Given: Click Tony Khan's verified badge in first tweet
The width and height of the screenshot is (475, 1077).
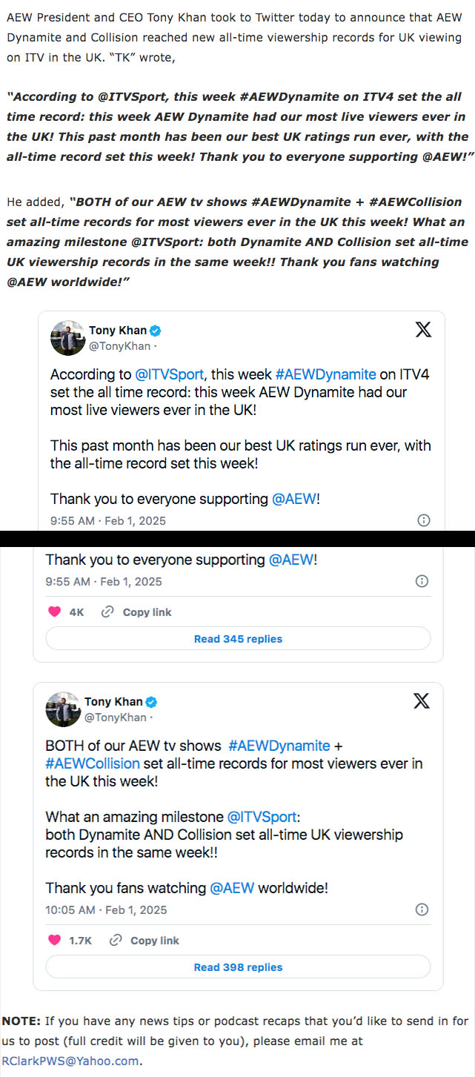Looking at the screenshot, I should click(x=156, y=331).
